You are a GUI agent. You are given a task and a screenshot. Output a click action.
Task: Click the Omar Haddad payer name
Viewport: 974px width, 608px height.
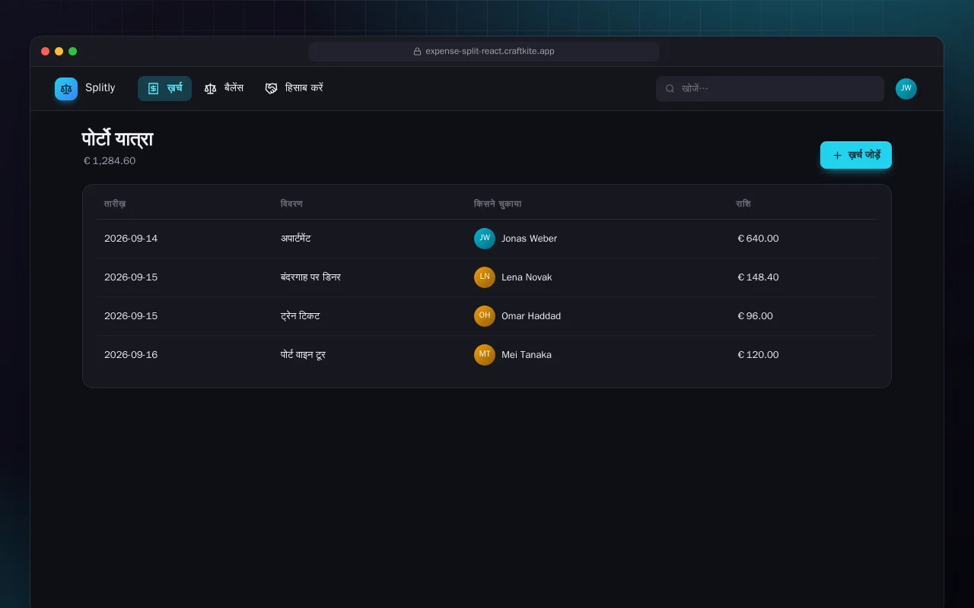[531, 316]
